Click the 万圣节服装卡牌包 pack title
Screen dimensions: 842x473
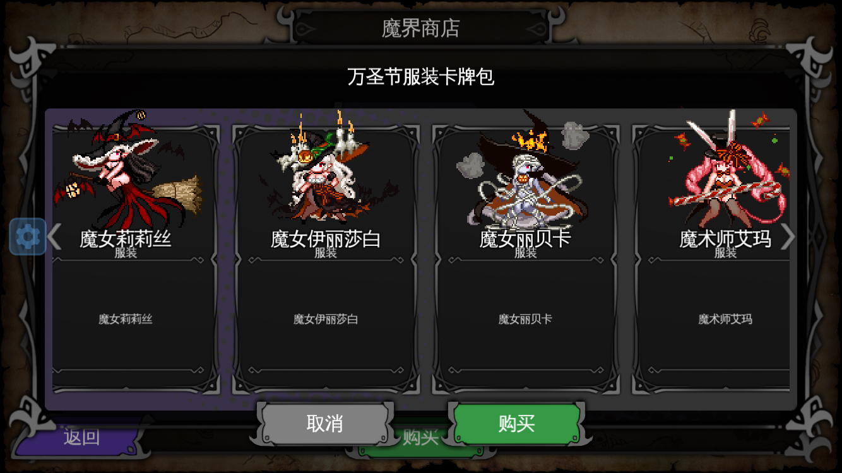point(421,76)
